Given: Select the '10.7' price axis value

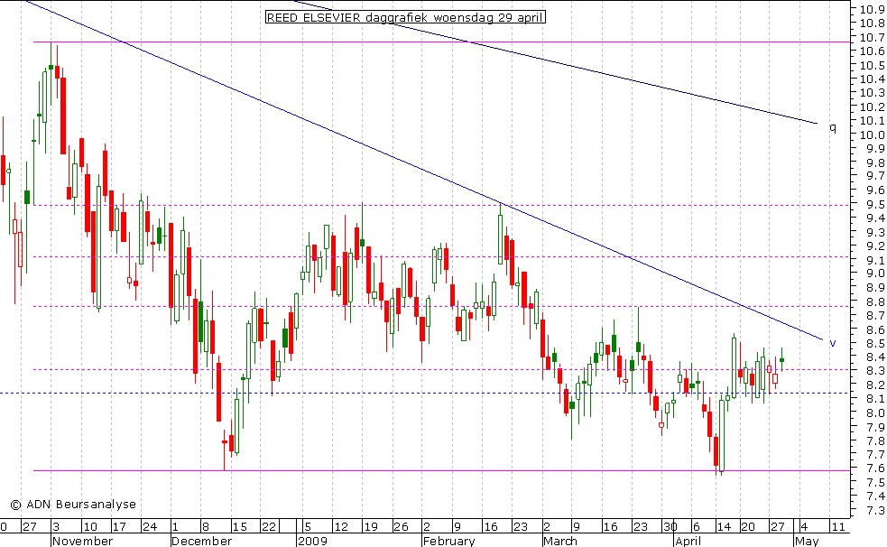Looking at the screenshot, I should click(873, 37).
